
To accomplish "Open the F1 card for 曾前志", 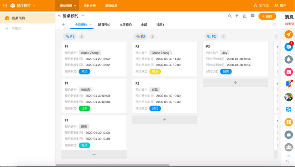I will tap(94, 96).
